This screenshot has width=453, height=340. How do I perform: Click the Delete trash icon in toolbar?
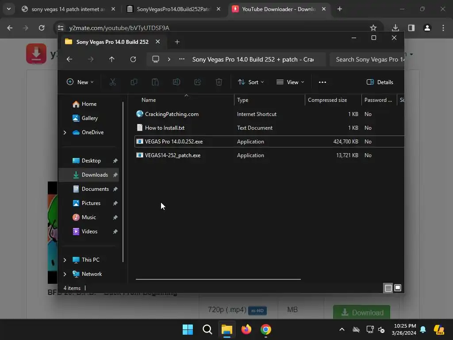coord(219,82)
